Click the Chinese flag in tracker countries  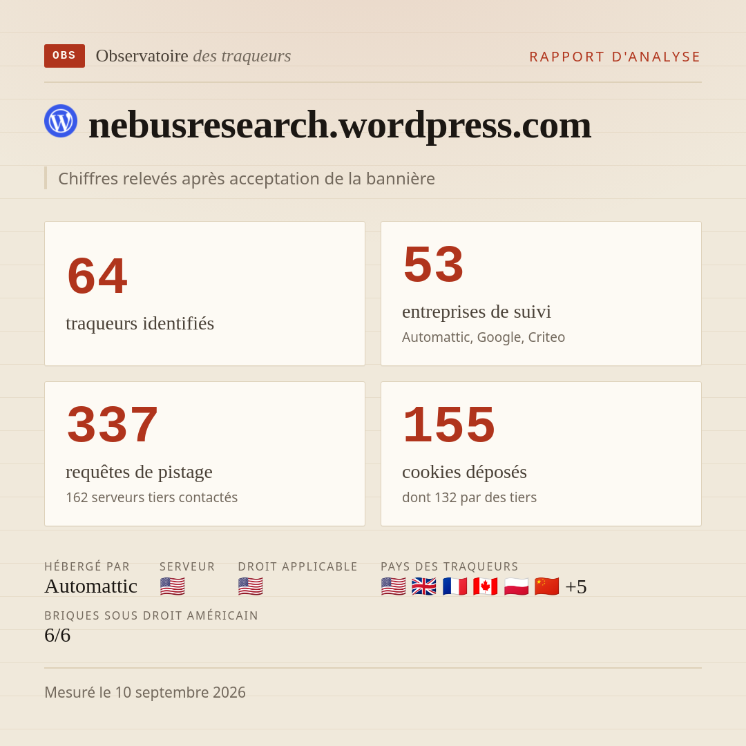coord(546,586)
